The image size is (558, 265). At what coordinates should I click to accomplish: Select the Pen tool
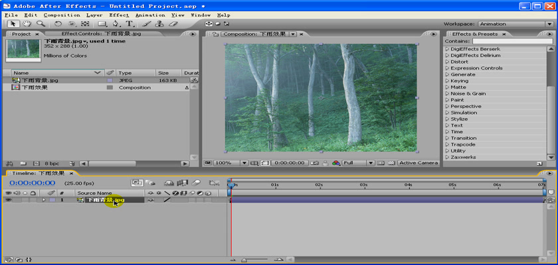(116, 24)
